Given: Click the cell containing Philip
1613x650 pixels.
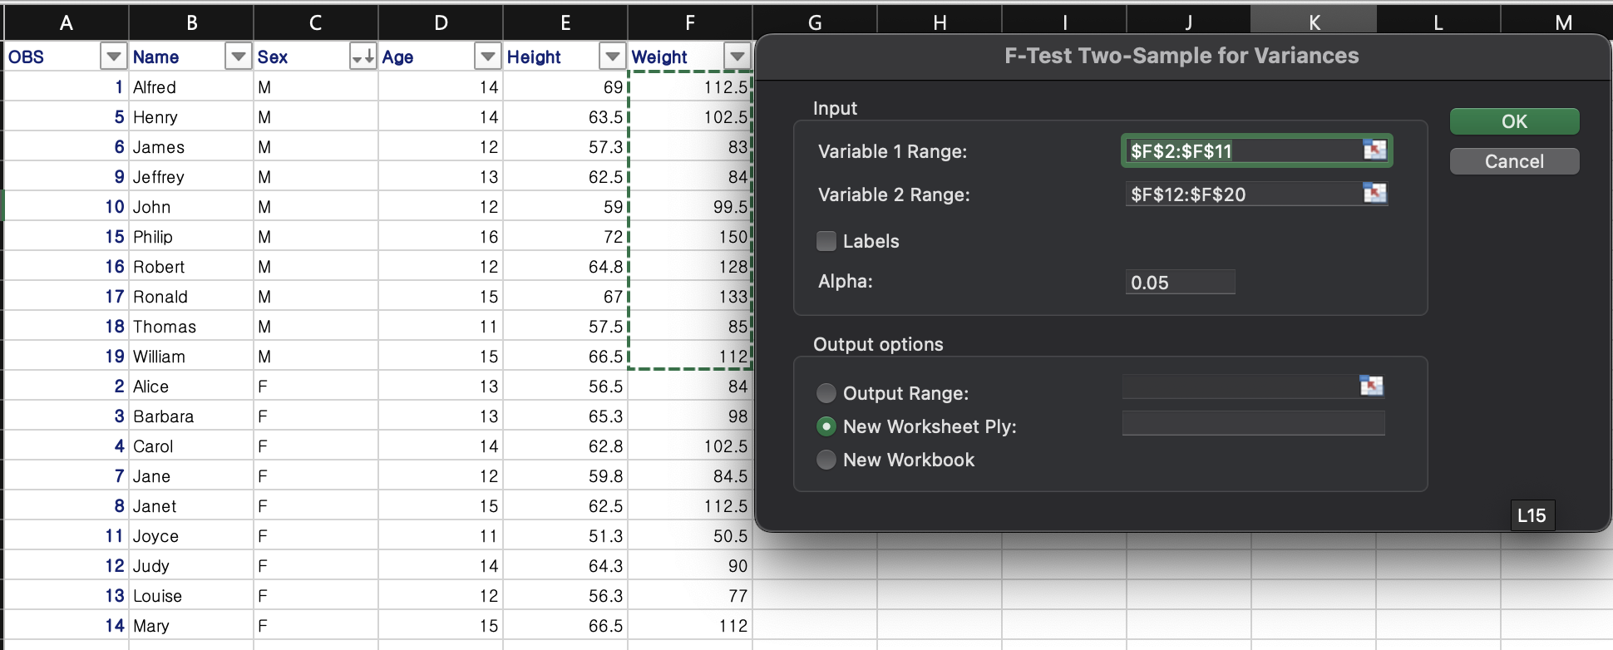Looking at the screenshot, I should click(x=191, y=237).
